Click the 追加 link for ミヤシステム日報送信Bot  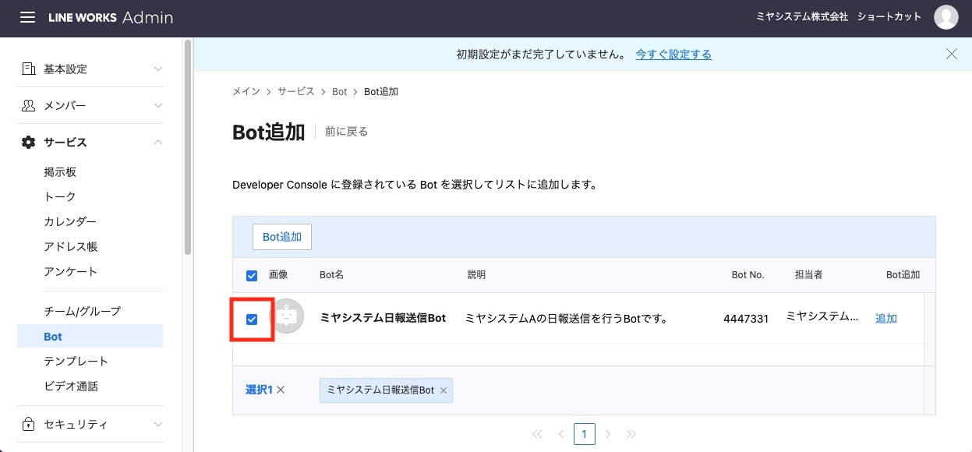click(886, 318)
